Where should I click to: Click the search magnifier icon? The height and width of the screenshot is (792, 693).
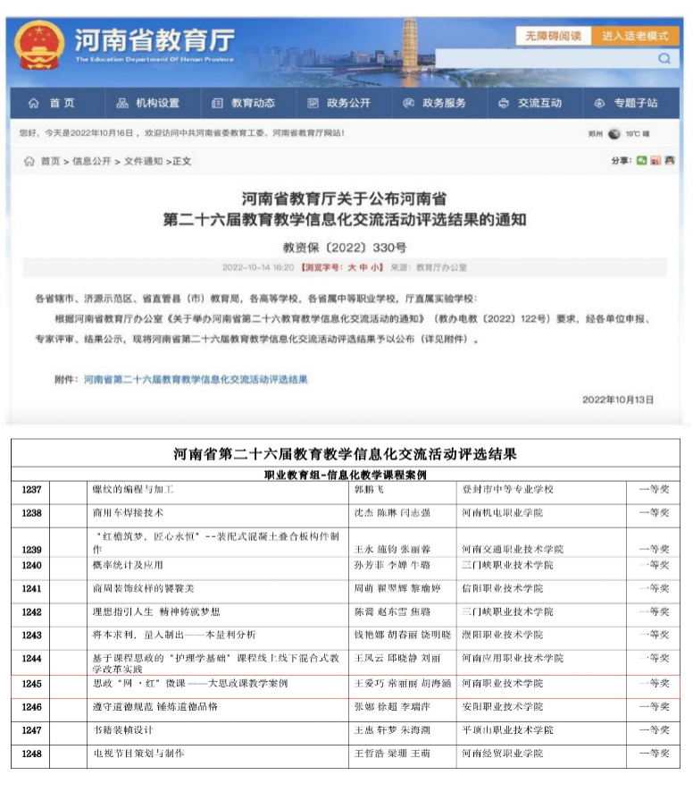(x=664, y=59)
